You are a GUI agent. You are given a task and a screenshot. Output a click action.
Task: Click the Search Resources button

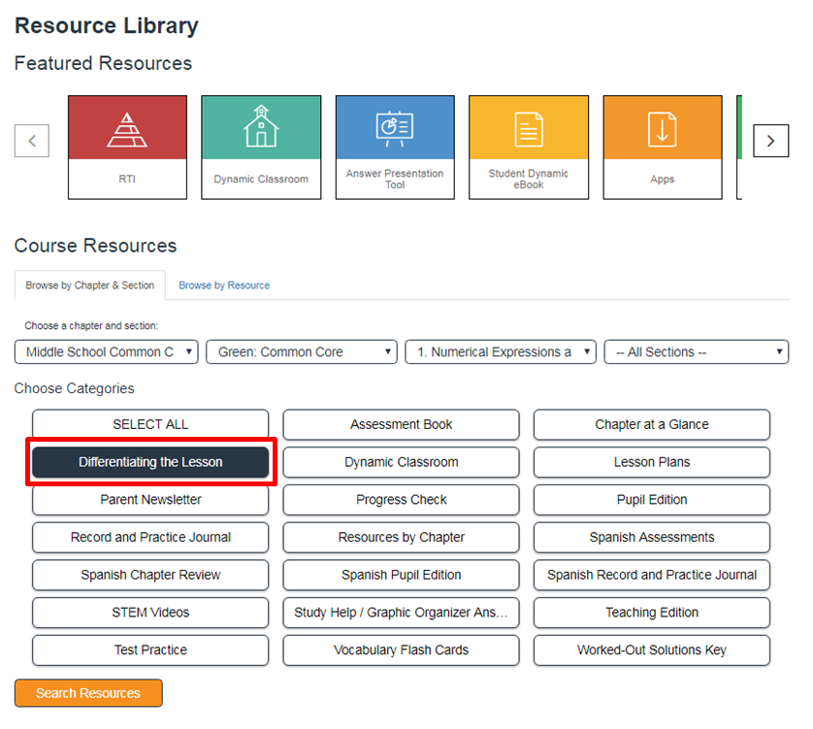(88, 693)
